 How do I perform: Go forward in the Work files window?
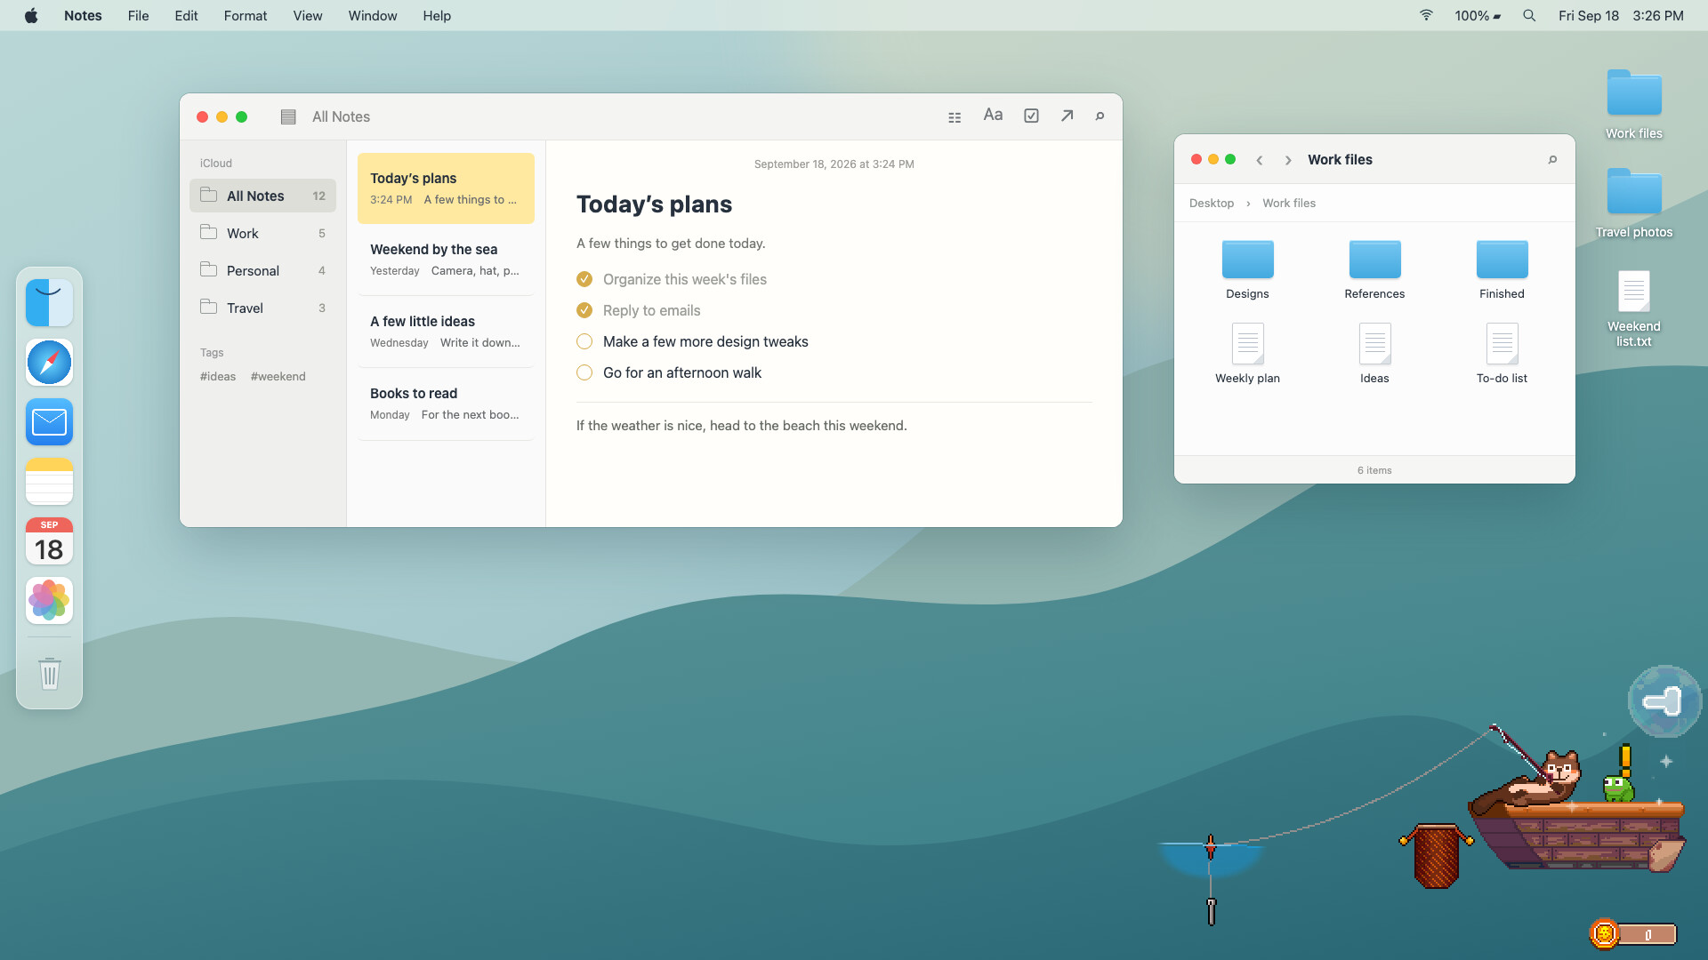[x=1288, y=160]
